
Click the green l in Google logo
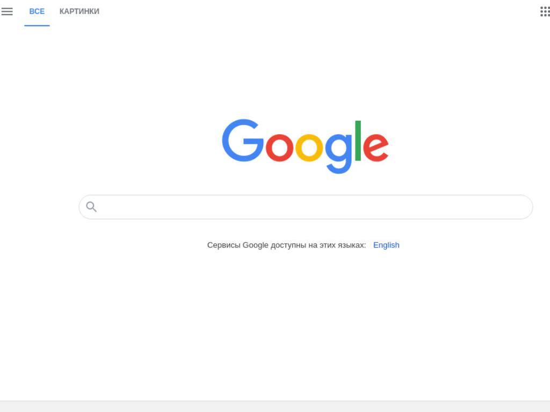pos(358,141)
